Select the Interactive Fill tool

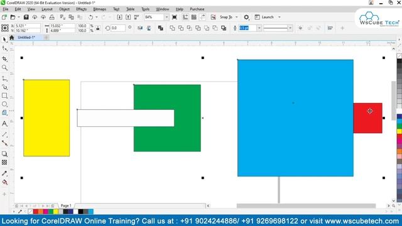4,182
